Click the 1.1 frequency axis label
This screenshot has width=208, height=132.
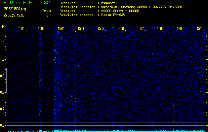point(2,43)
